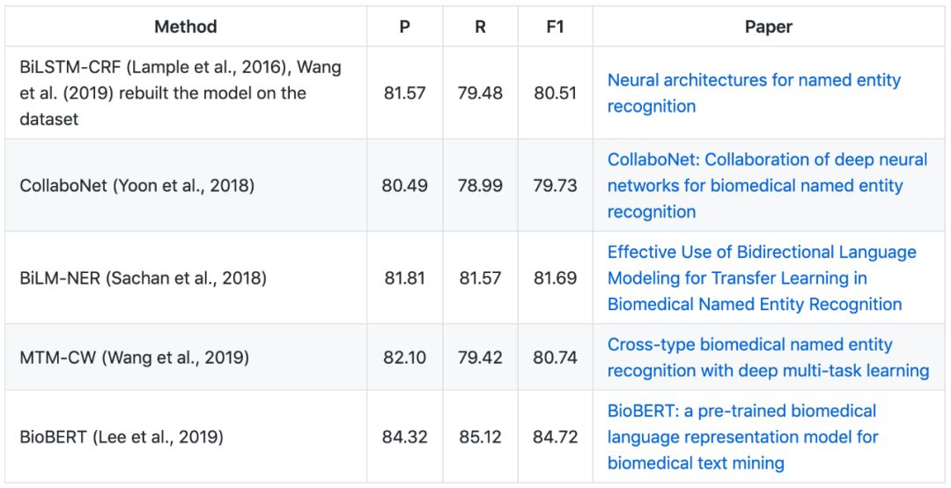Click CollaboNet's recall value 78.99
951x488 pixels.
pos(480,186)
